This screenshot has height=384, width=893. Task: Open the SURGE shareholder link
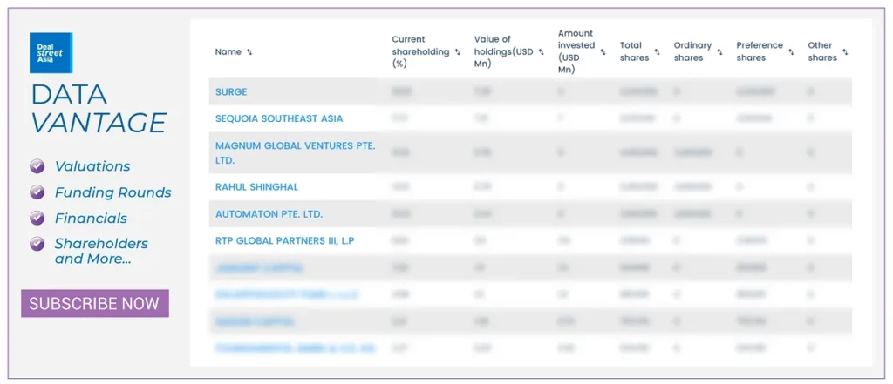click(231, 91)
